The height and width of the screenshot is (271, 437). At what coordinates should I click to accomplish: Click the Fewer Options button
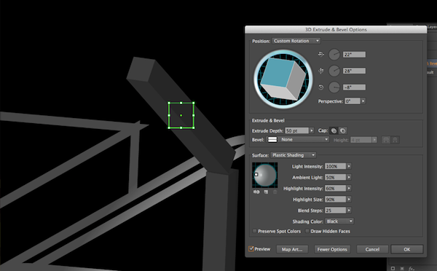[332, 249]
